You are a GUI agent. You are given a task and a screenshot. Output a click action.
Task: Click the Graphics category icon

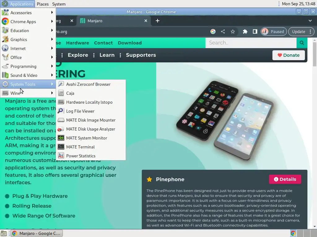pyautogui.click(x=5, y=39)
